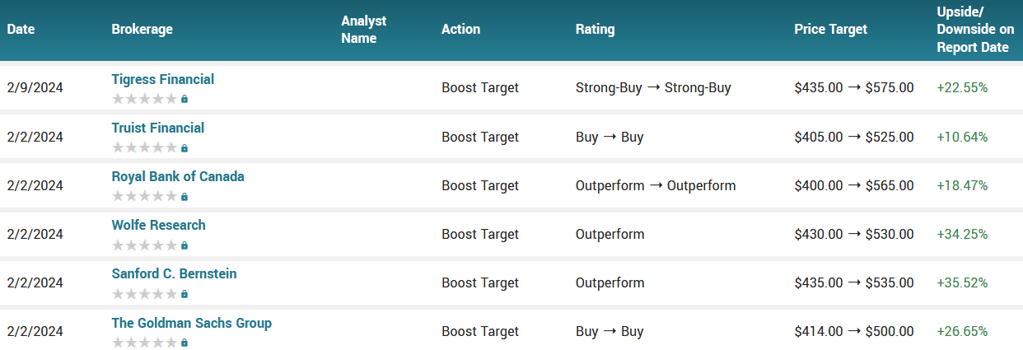Open the Truist Financial brokerage link
Screen dimensions: 1023x350
[x=157, y=128]
